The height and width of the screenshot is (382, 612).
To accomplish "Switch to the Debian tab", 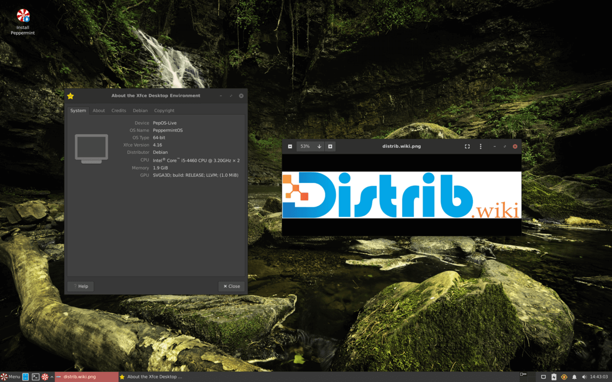I will point(140,111).
